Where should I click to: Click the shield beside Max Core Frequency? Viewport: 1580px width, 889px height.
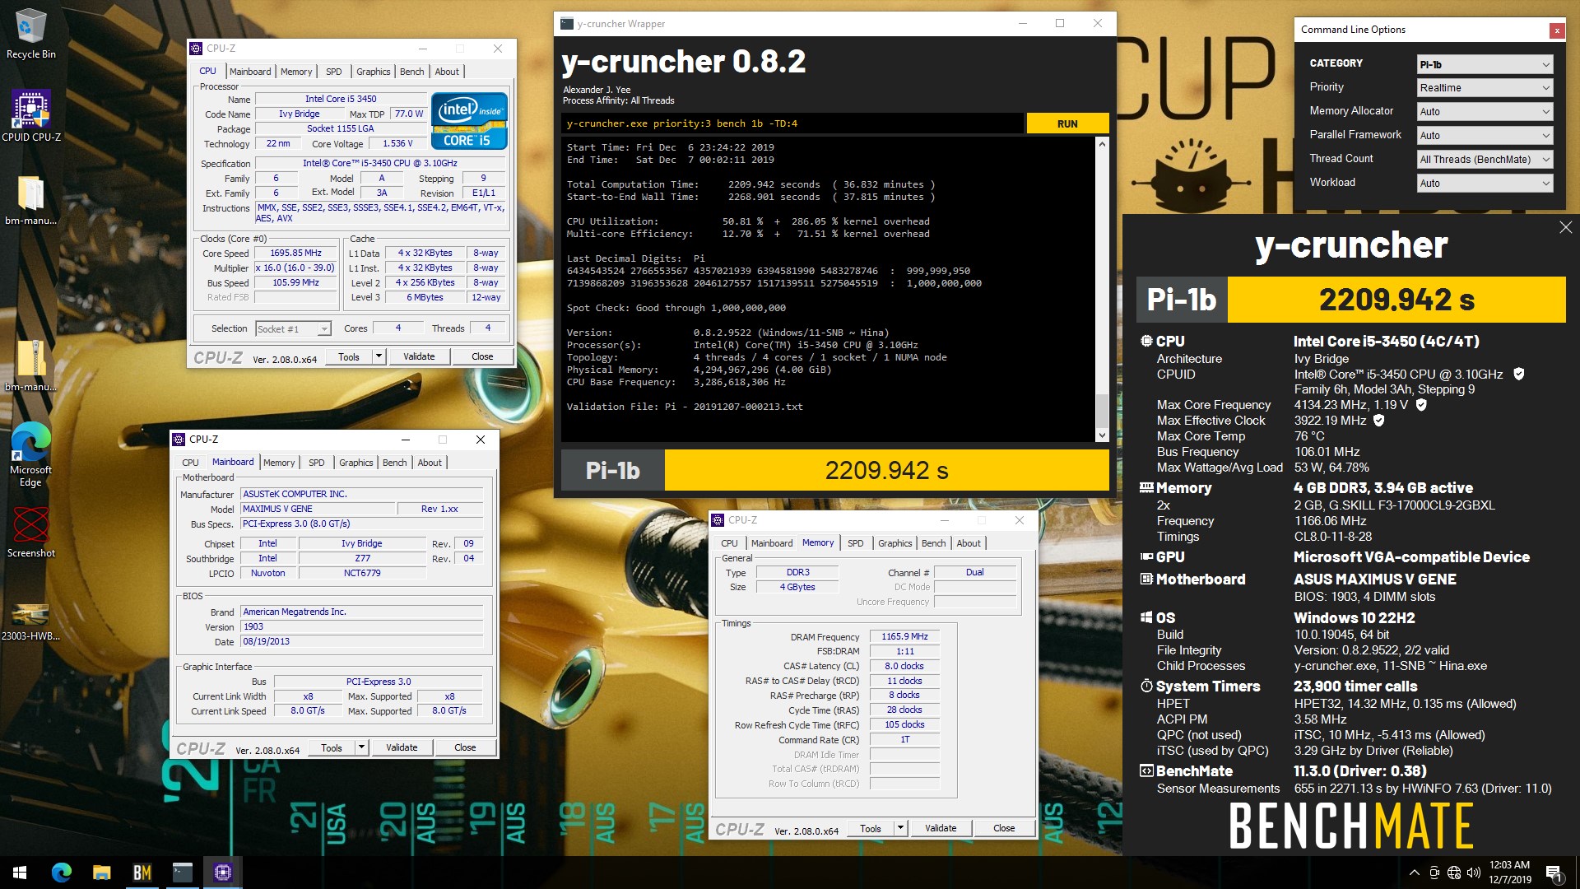coord(1421,404)
